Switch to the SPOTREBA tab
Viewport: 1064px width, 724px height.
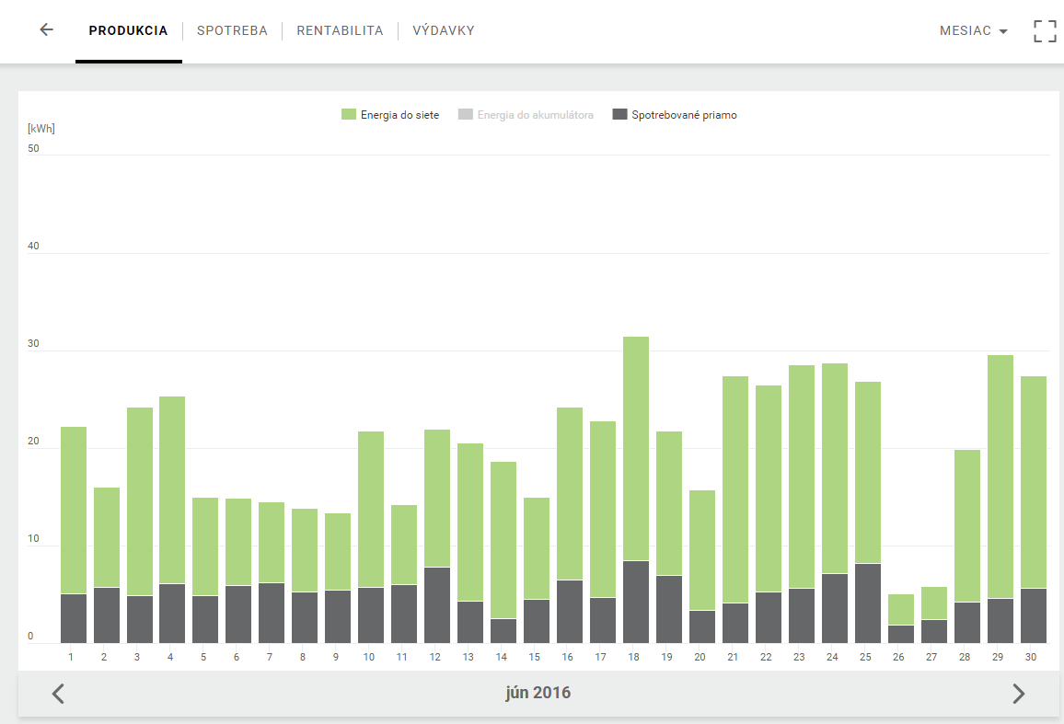coord(232,30)
